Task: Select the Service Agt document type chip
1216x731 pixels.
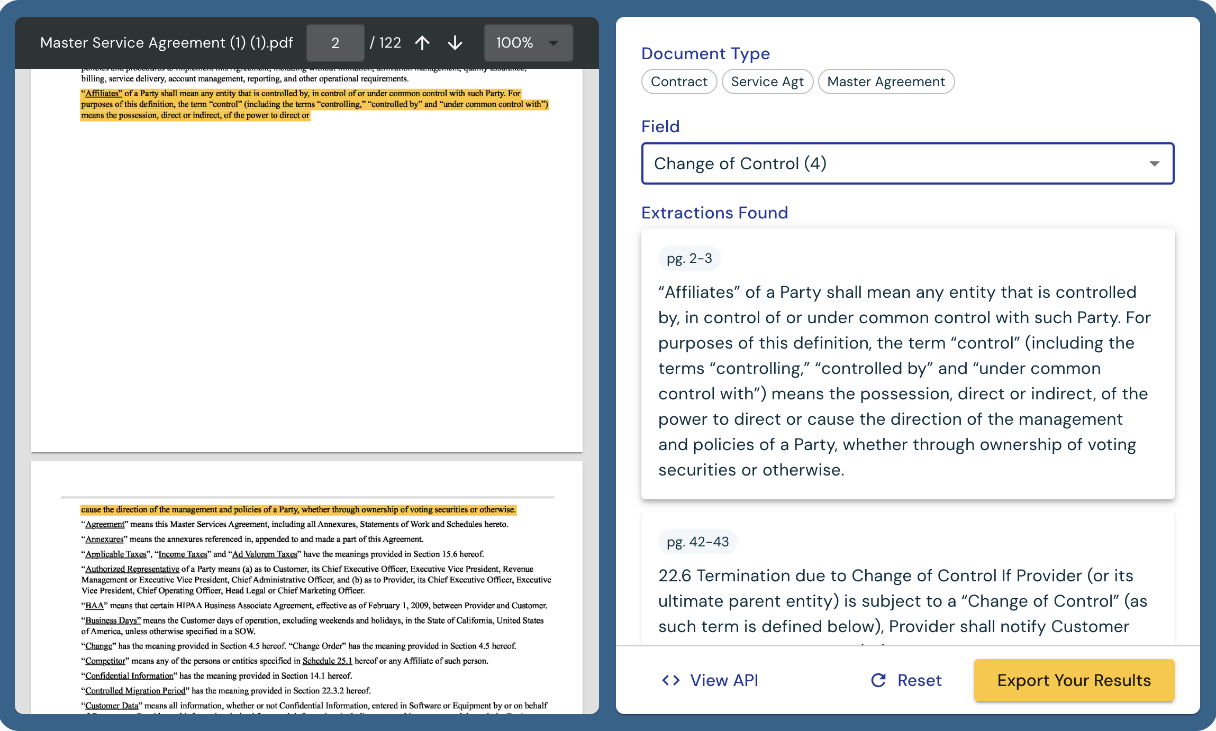Action: [767, 81]
